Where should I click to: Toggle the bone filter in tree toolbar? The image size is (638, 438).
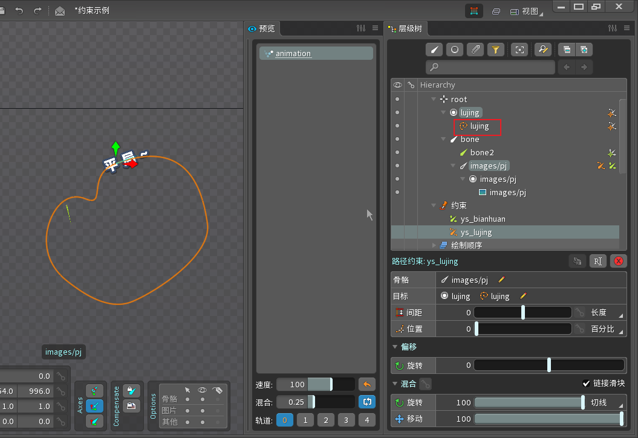(x=434, y=50)
